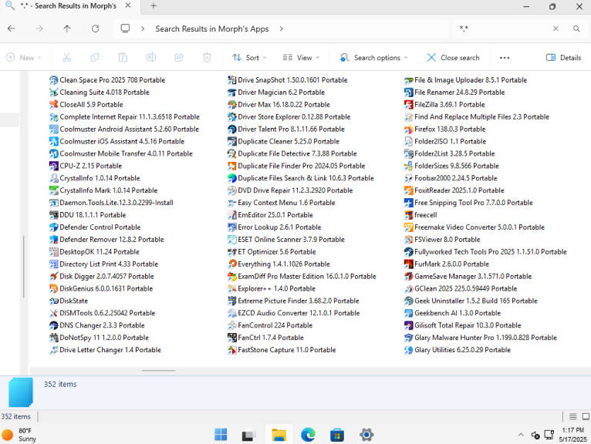The image size is (591, 444).
Task: Click the Close search button
Action: tap(453, 58)
